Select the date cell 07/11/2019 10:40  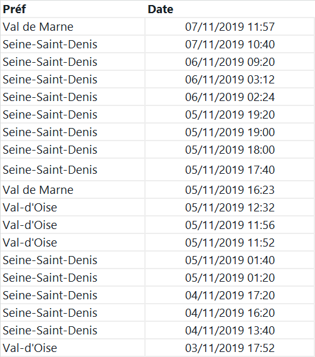coord(230,44)
